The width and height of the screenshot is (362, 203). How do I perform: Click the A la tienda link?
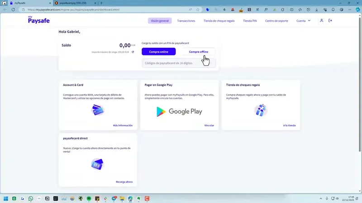click(289, 125)
